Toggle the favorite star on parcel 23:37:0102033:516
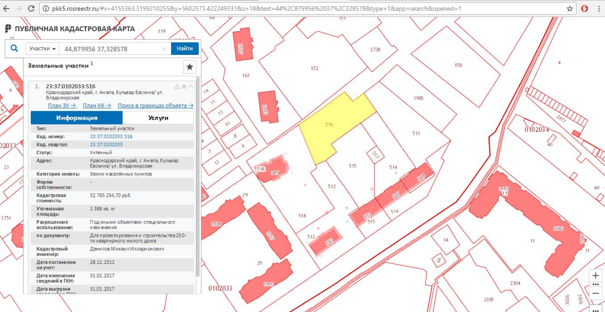 [184, 87]
